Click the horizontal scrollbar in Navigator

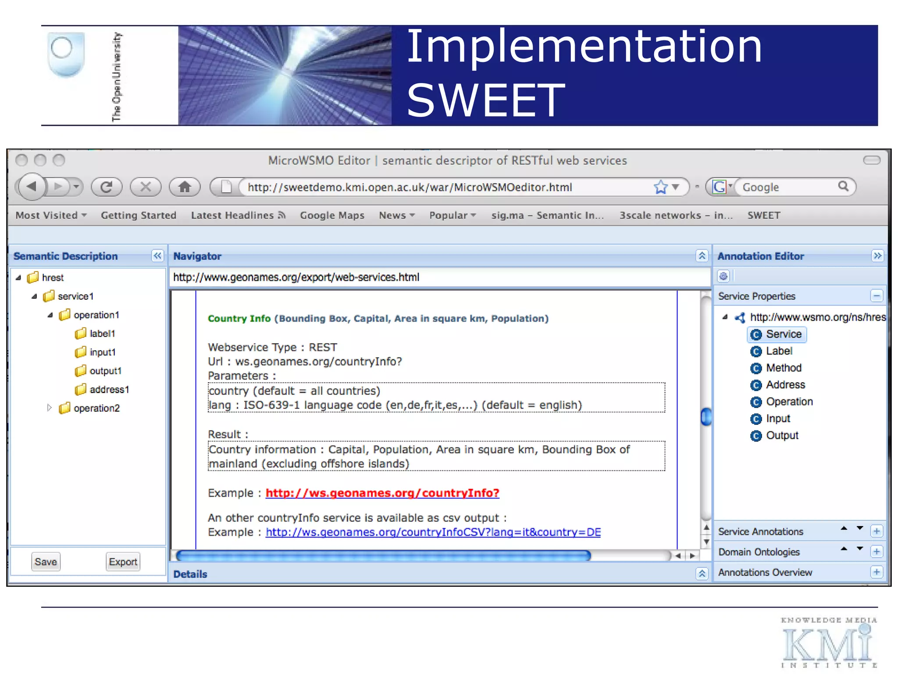pyautogui.click(x=384, y=556)
